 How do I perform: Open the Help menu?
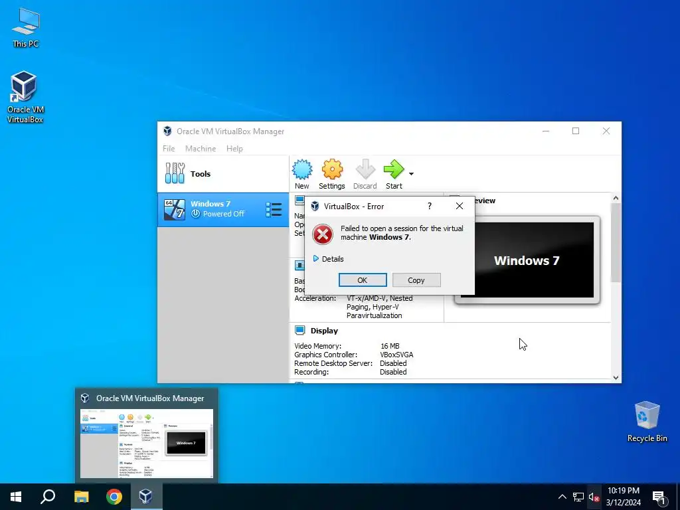click(x=234, y=148)
